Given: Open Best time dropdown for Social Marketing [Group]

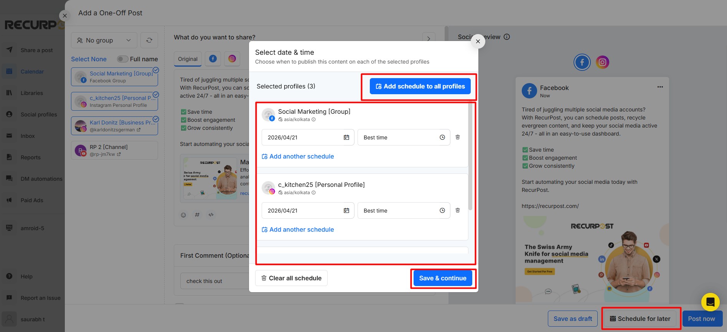Looking at the screenshot, I should tap(404, 137).
